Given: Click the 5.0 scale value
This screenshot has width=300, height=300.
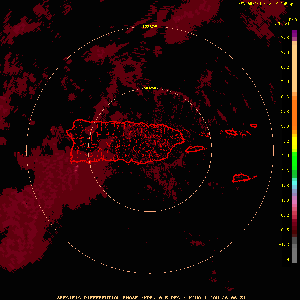Looking at the screenshot, I should click(x=285, y=126).
